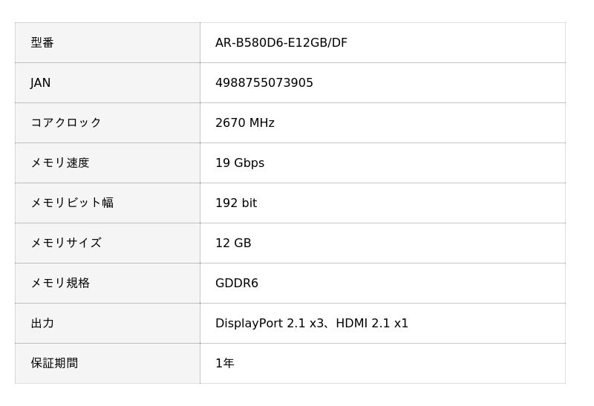Select the 1年 warranty value
Image resolution: width=594 pixels, height=406 pixels.
pos(224,364)
